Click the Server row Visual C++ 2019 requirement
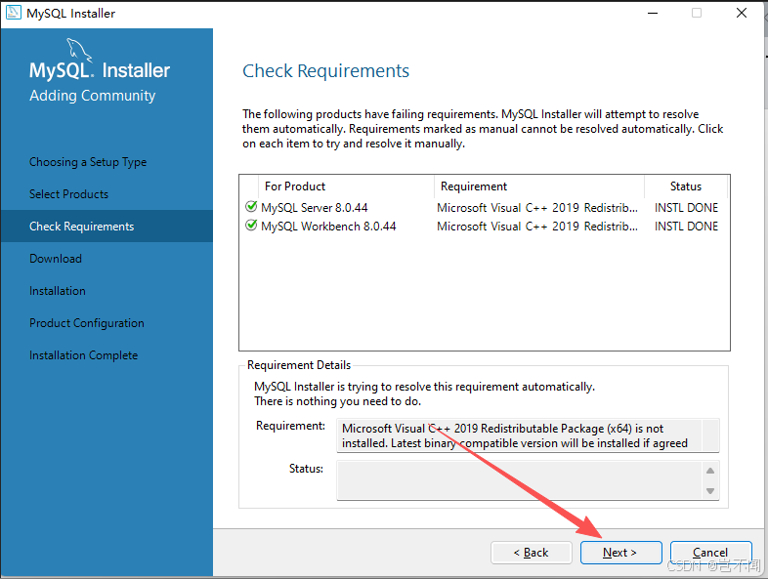This screenshot has height=579, width=768. coord(537,208)
